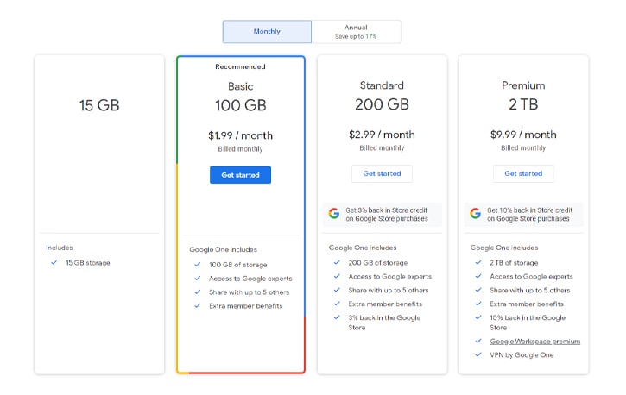Click the Basic plan title

click(x=240, y=86)
